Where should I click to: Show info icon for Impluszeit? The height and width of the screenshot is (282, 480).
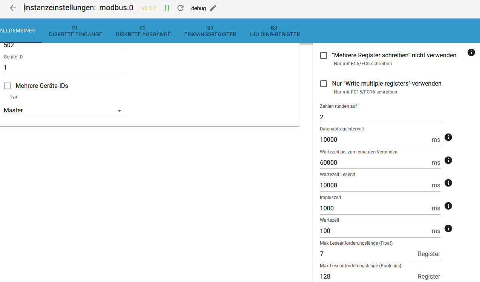coord(448,206)
